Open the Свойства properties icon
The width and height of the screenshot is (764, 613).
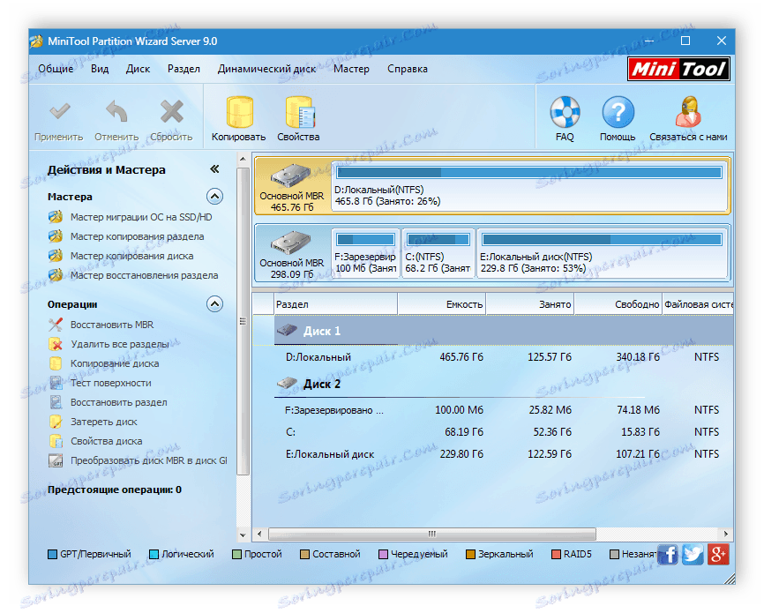click(x=300, y=112)
